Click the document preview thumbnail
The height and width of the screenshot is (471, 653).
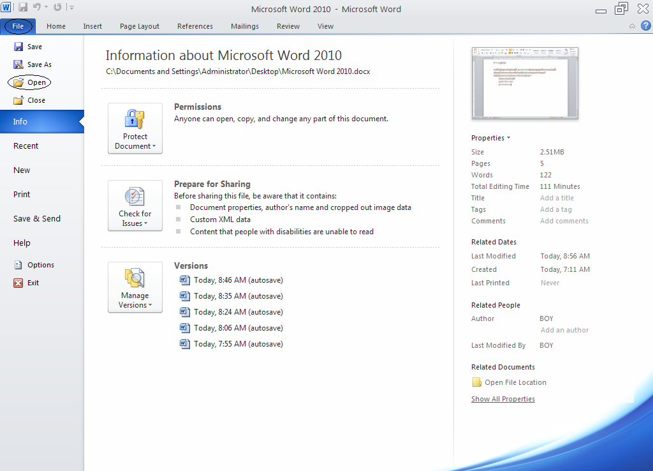point(525,84)
